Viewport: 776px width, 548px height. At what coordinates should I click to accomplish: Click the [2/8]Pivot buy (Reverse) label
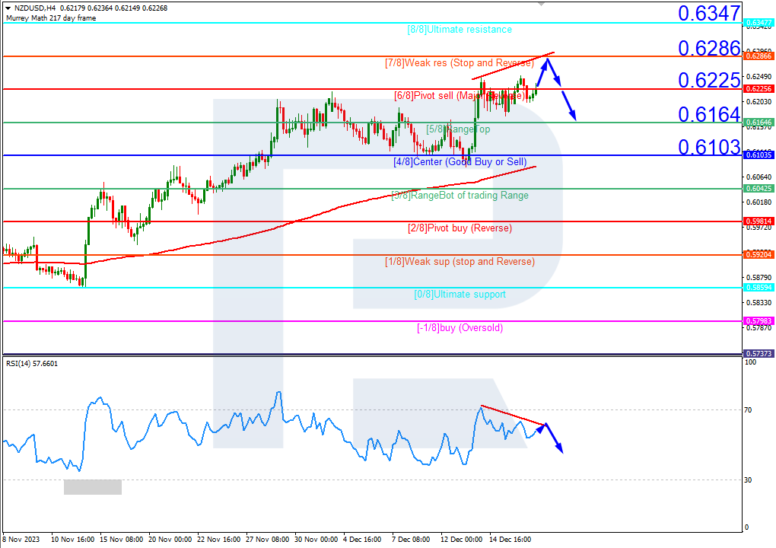(460, 228)
